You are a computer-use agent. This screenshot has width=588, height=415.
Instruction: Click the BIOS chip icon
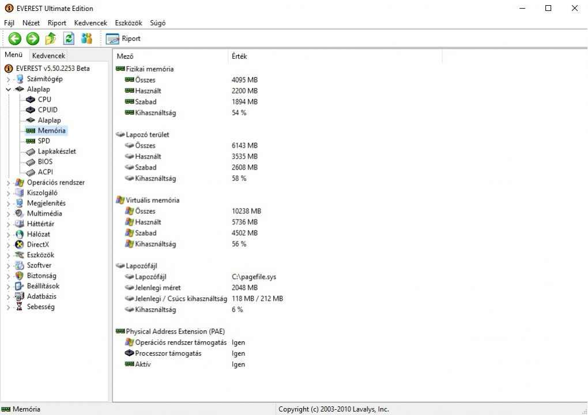pos(31,162)
